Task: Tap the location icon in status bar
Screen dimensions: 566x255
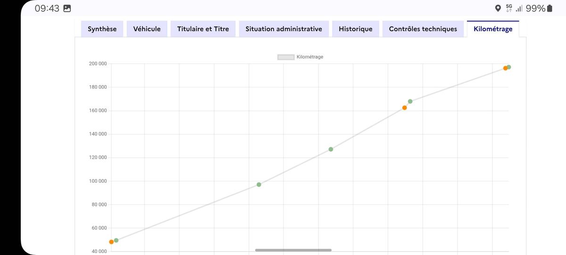Action: 498,8
